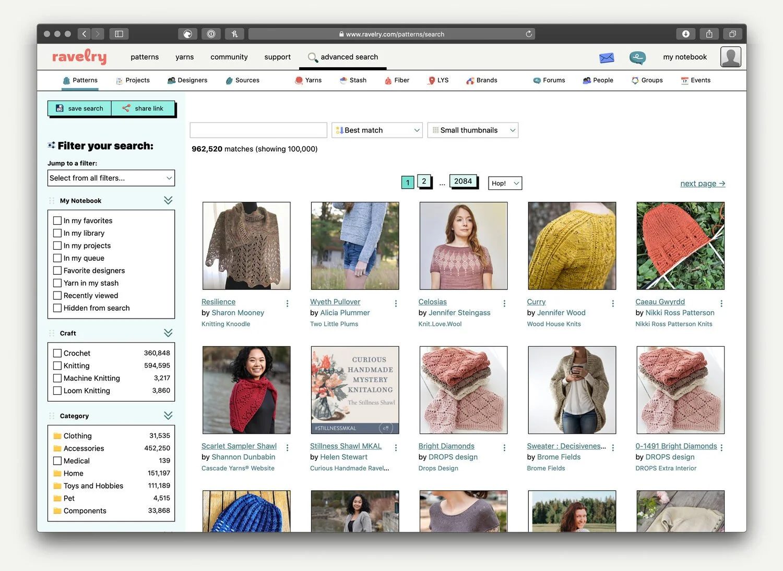Screen dimensions: 783x571
Task: Enable the Knitting craft filter
Action: click(x=57, y=366)
